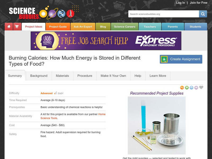Click the Log In link

click(x=180, y=3)
